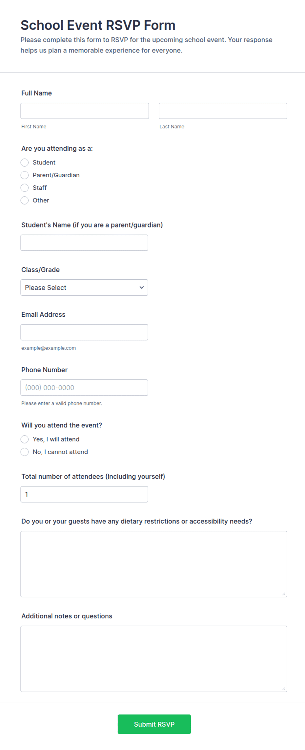Screen dimensions: 305x750
Task: Click the Additional notes resize handle
Action: [284, 688]
